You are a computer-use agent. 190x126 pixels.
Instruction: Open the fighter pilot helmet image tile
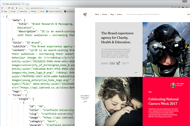pos(166,49)
